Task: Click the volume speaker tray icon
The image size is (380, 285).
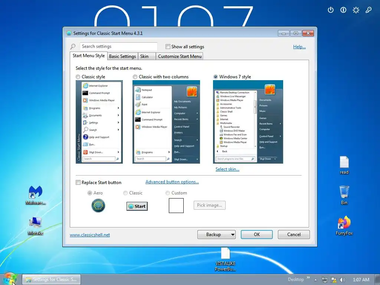Action: click(x=343, y=280)
